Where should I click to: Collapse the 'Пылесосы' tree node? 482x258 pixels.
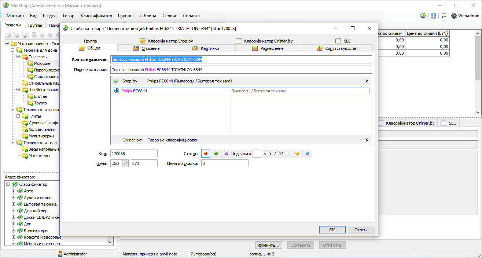pyautogui.click(x=18, y=57)
